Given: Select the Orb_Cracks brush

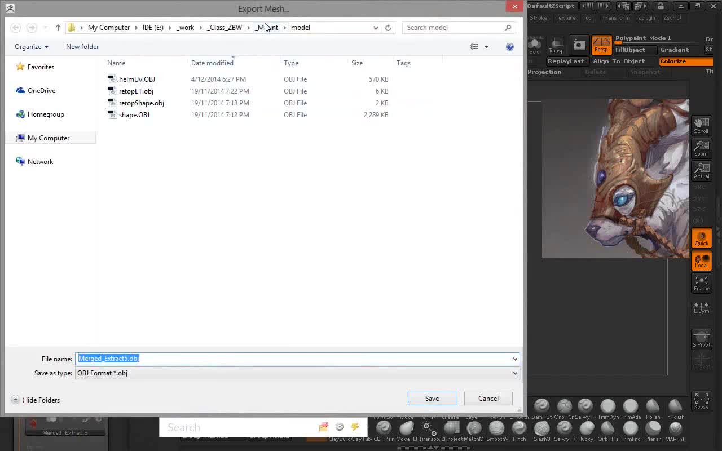Looking at the screenshot, I should [x=564, y=410].
